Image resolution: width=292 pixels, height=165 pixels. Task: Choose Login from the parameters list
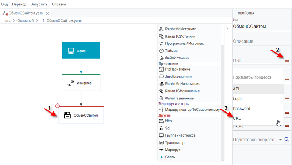(258, 99)
